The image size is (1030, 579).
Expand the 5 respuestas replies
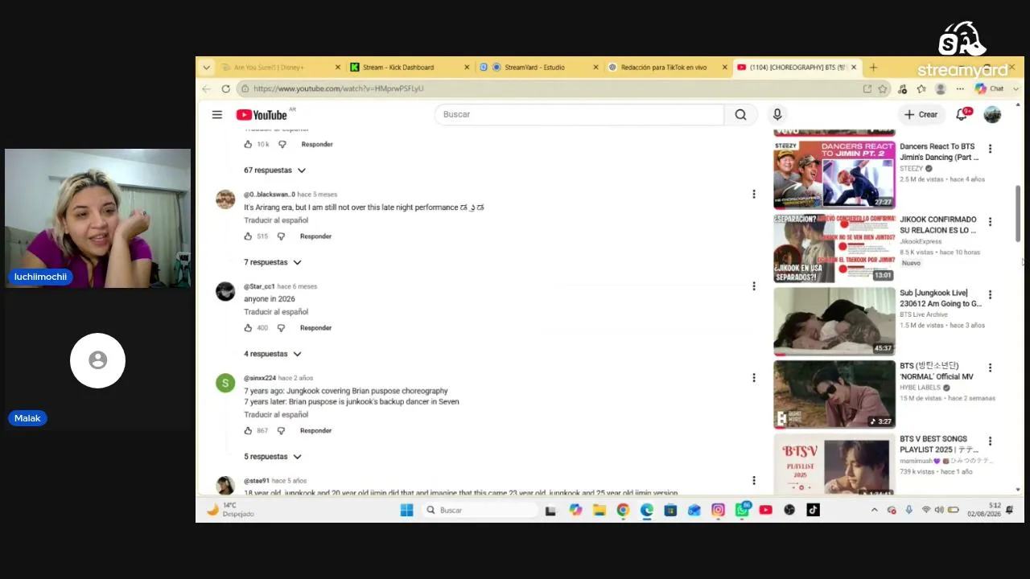pos(273,457)
